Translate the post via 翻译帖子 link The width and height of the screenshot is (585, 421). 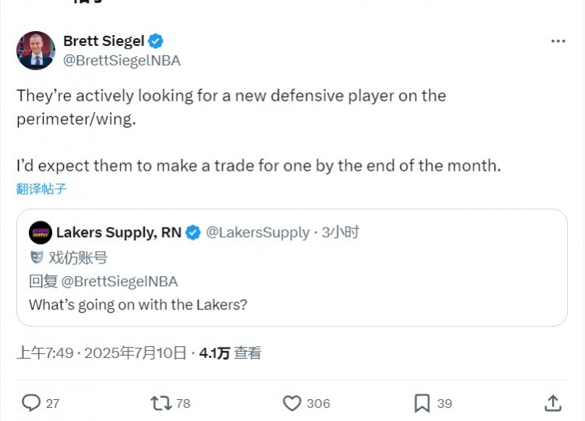click(x=41, y=189)
